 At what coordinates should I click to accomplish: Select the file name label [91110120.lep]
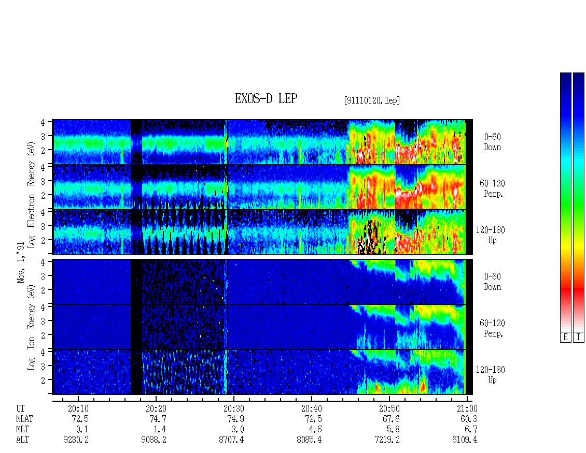pos(372,100)
